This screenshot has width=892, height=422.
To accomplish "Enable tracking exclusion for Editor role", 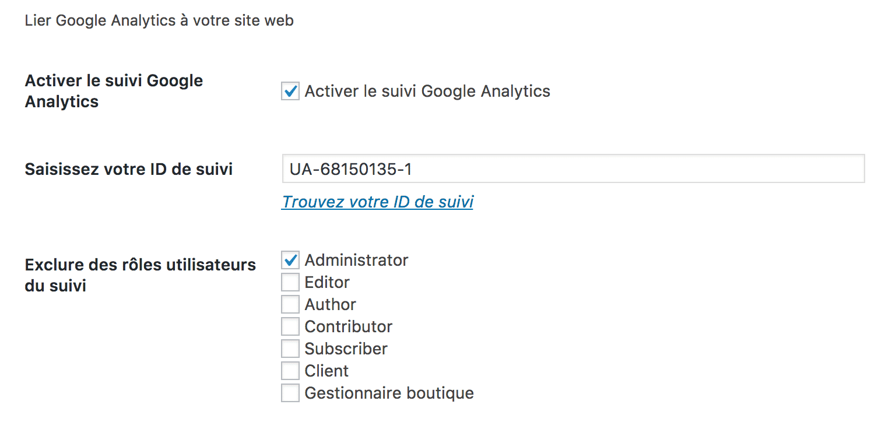I will [x=290, y=282].
